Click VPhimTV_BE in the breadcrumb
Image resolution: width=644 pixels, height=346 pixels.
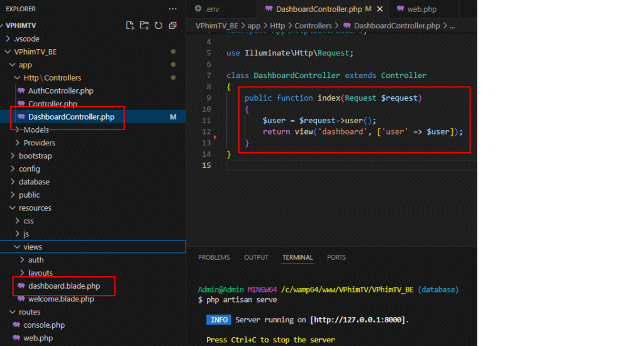click(216, 25)
